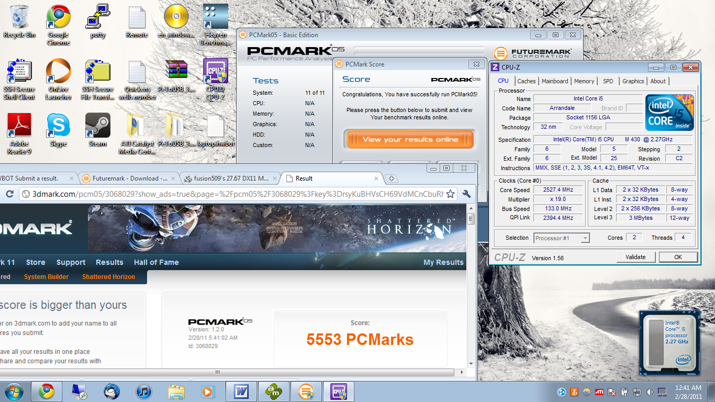The width and height of the screenshot is (715, 402).
Task: Open the Heaven Benchmark desktop shortcut
Action: (216, 25)
